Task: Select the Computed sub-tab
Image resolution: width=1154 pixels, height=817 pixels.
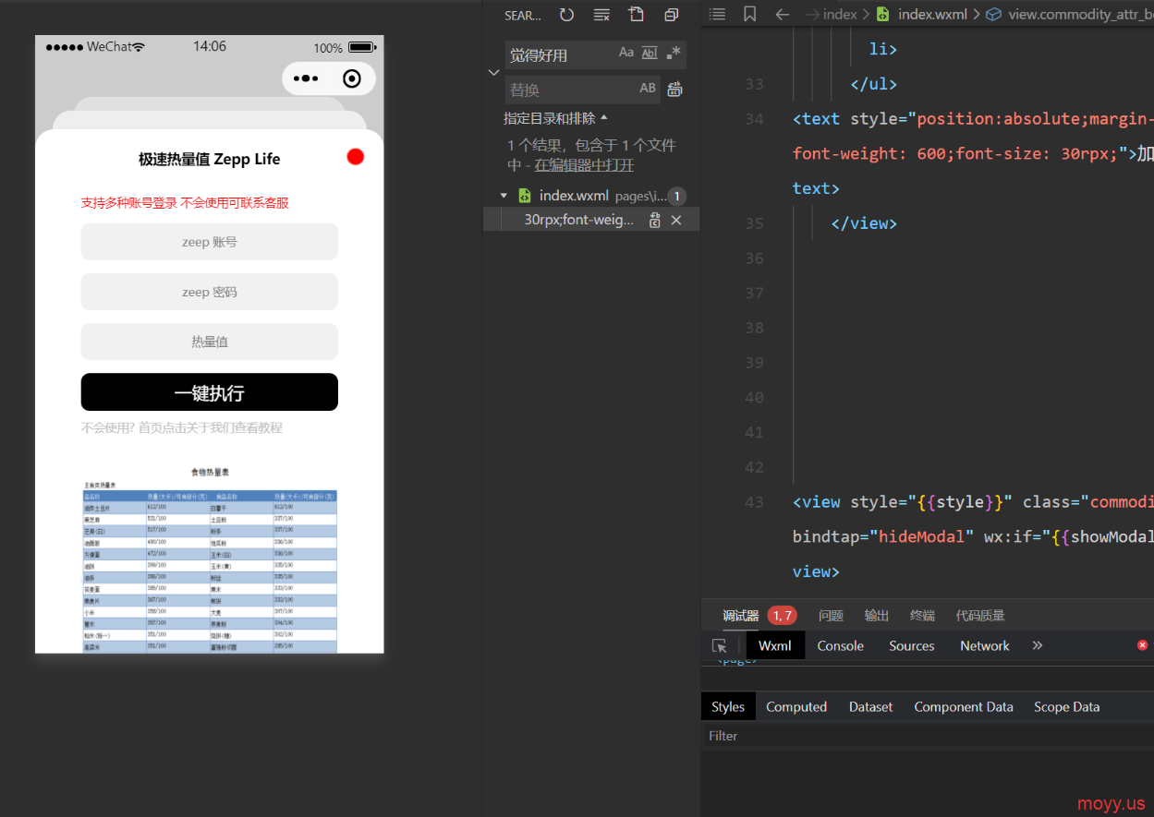Action: pos(796,706)
